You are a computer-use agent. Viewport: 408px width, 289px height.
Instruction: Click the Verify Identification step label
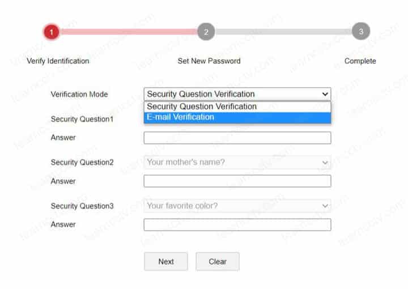58,61
